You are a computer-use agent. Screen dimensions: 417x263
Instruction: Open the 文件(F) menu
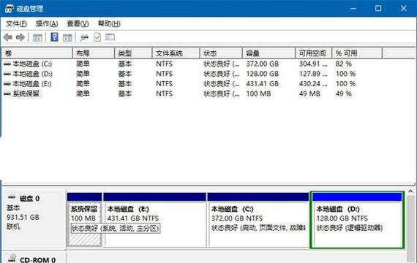16,23
